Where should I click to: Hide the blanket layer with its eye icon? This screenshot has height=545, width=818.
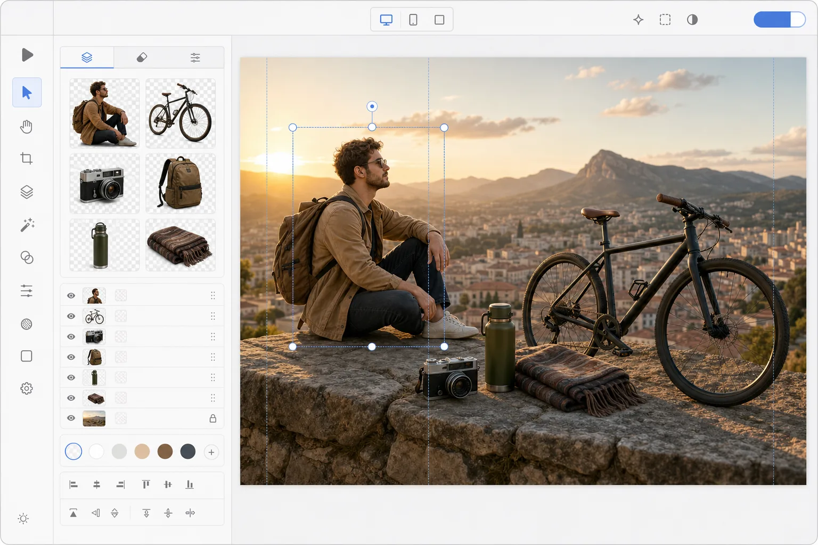point(71,398)
